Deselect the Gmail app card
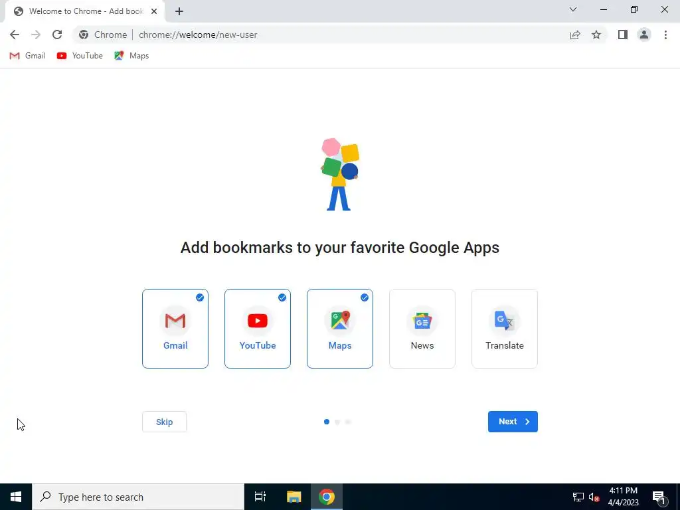680x510 pixels. click(x=175, y=329)
